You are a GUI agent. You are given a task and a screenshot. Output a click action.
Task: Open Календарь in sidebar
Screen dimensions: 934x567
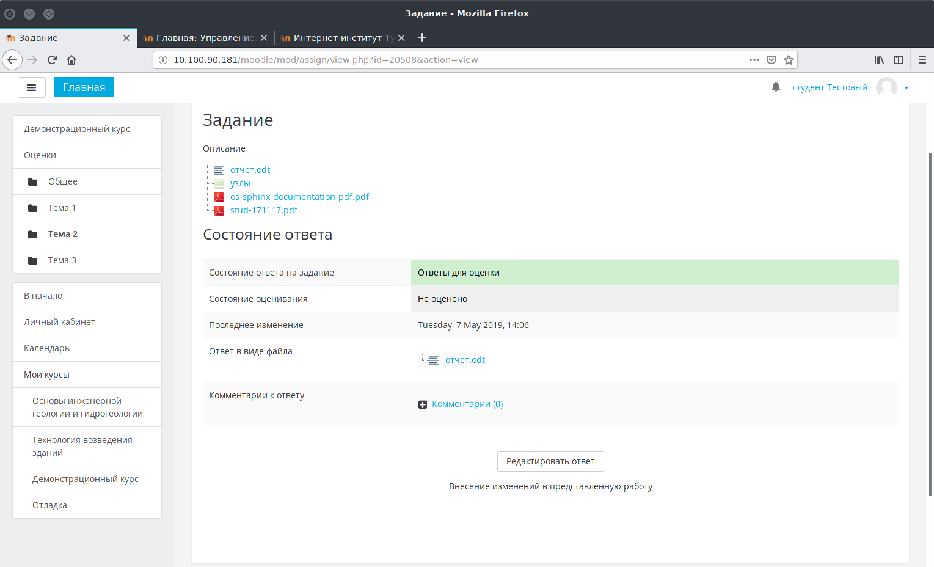87,348
